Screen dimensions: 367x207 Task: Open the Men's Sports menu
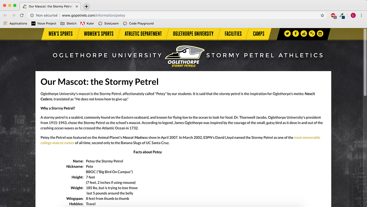[61, 34]
